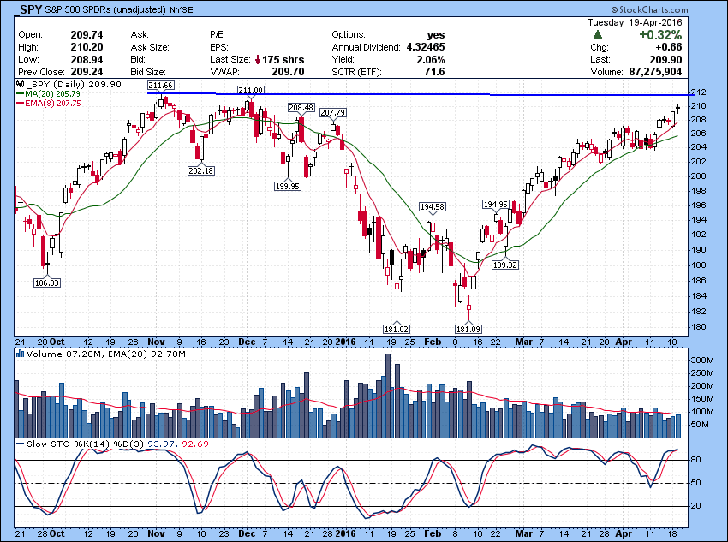Click the Annual Dividend value 4.32465
This screenshot has width=728, height=542.
(x=426, y=47)
